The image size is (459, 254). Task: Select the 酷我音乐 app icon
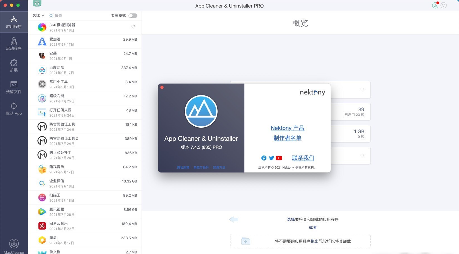(42, 169)
